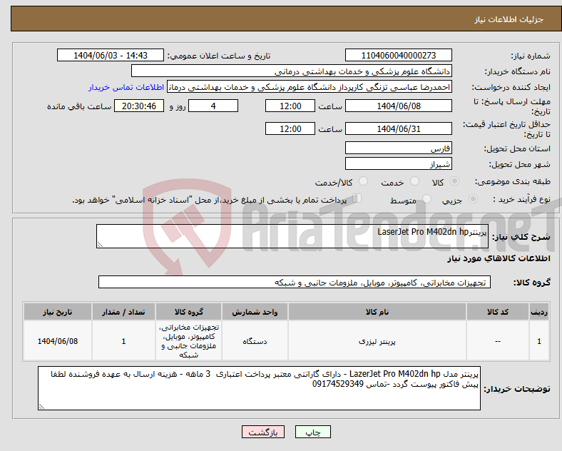Click the response deadline date 1404/06/08 field
The width and height of the screenshot is (562, 451).
398,106
